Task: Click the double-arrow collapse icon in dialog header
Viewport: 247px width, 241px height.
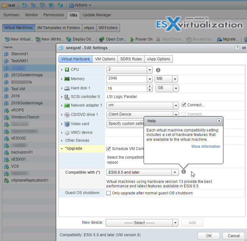Action: click(244, 48)
